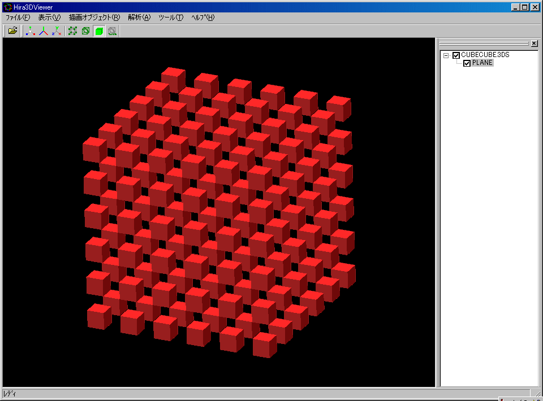Select the PLANE tree item label
543x401 pixels.
point(482,63)
